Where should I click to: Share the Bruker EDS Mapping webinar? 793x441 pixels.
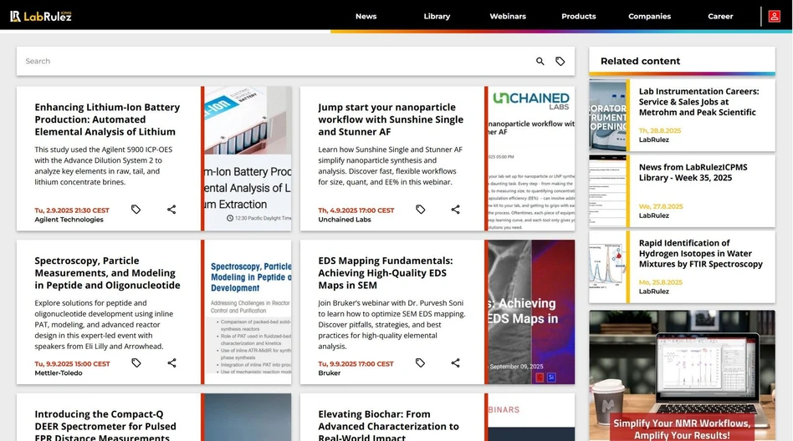[x=455, y=363]
